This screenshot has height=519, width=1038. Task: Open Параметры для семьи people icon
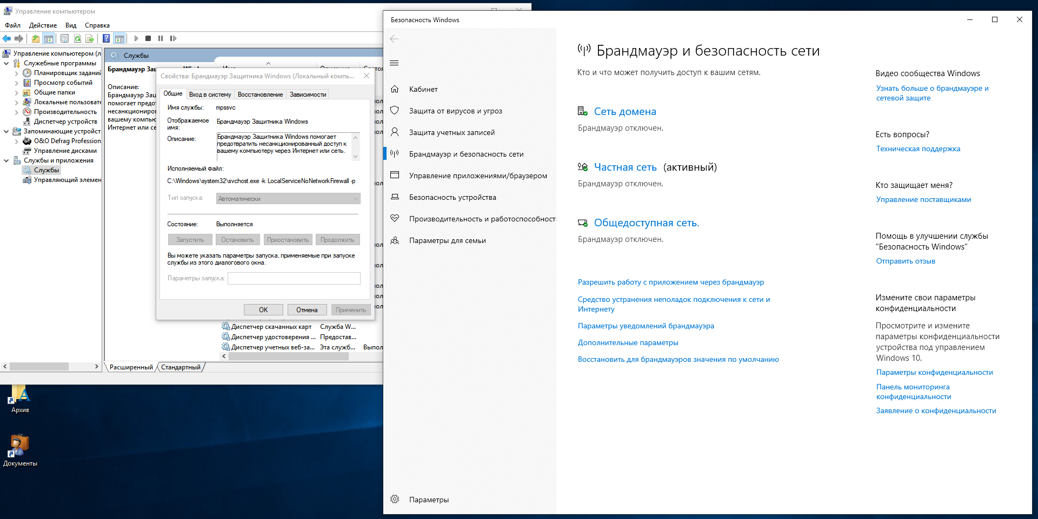[395, 240]
